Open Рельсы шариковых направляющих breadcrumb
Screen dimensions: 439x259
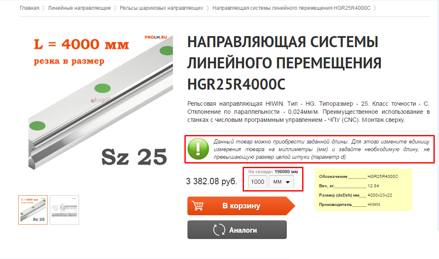pyautogui.click(x=161, y=8)
